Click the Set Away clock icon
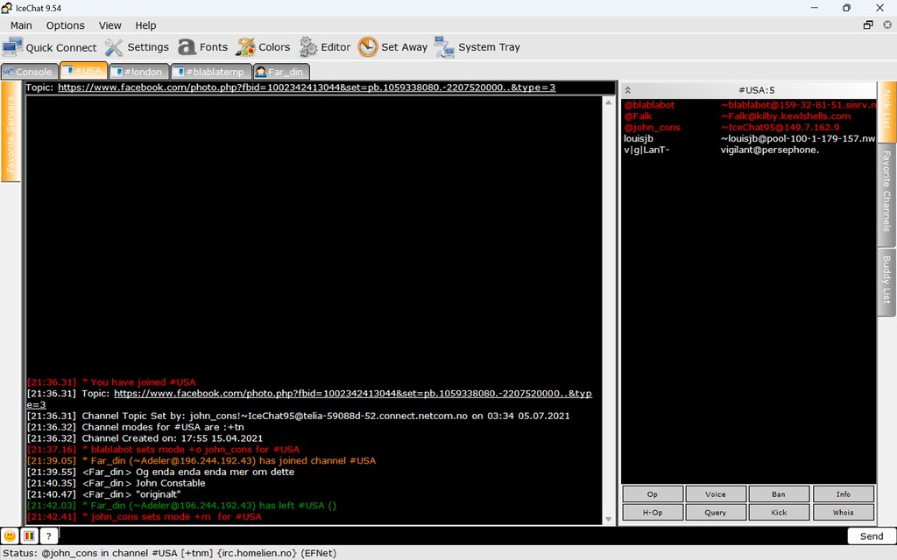The width and height of the screenshot is (897, 560). (x=368, y=47)
